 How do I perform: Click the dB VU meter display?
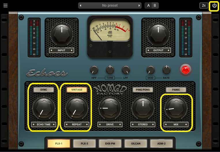(110, 30)
